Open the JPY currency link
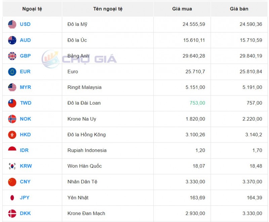Viewport: 269px width, 222px height. tap(25, 197)
